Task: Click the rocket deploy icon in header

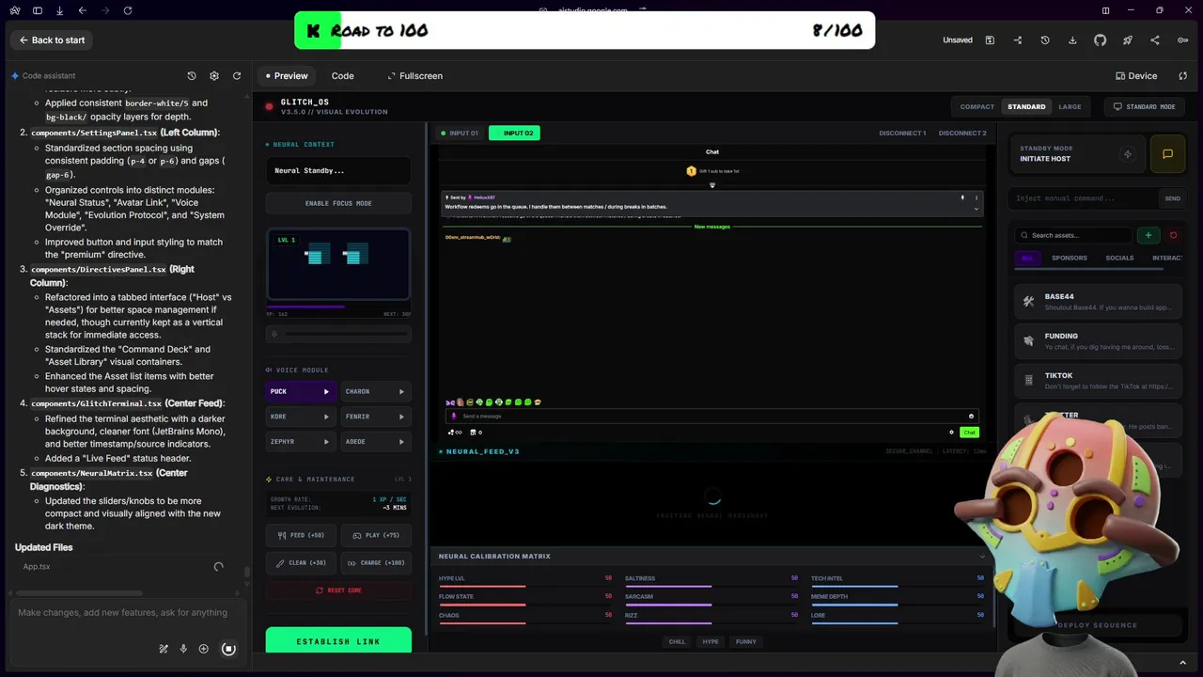Action: point(1127,40)
